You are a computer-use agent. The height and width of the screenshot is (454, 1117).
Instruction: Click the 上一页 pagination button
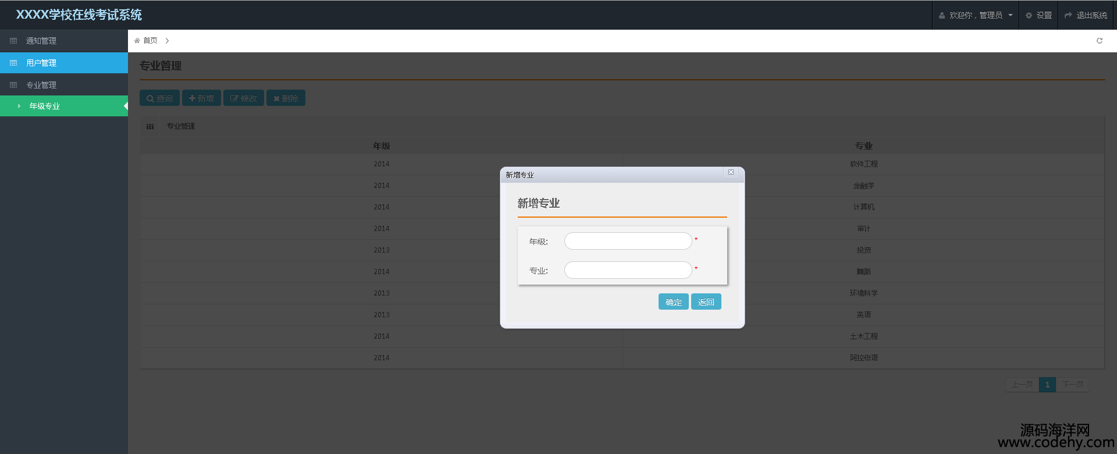tap(1022, 385)
